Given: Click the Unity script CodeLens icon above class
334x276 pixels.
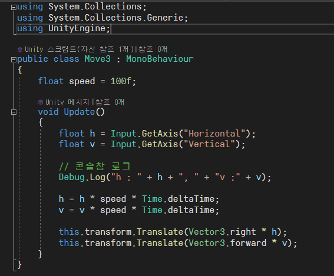Looking at the screenshot, I should coord(20,49).
